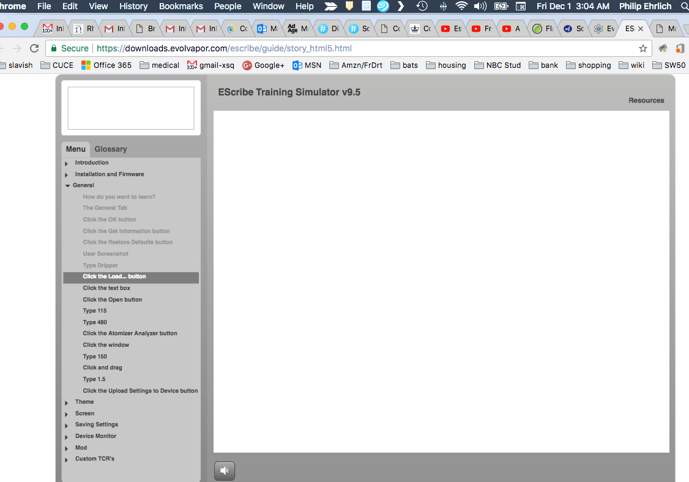689x482 pixels.
Task: Expand the Device Monitor section
Action: 95,436
